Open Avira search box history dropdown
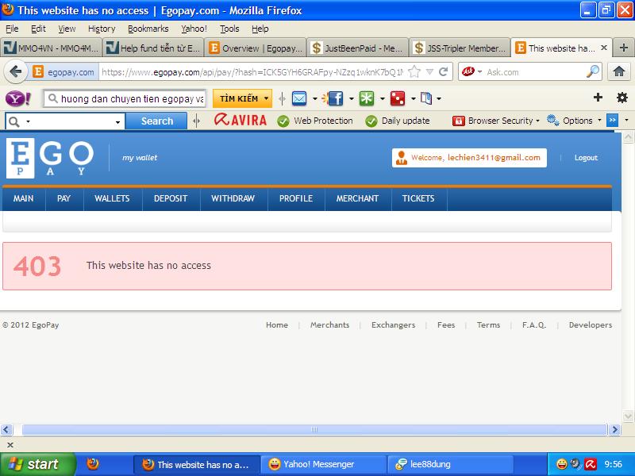Viewport: 635px width, 476px height. tap(117, 122)
